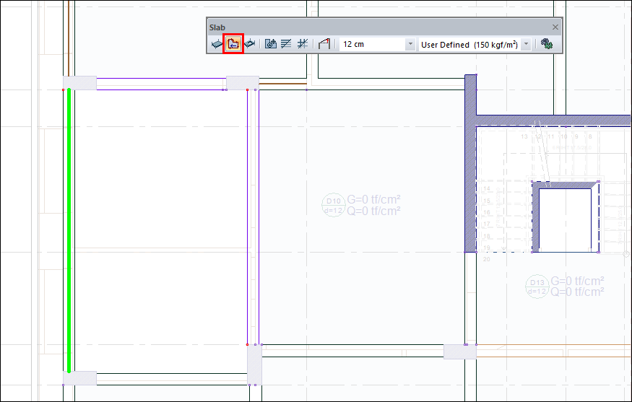Select the green highlighted beam

(x=69, y=231)
